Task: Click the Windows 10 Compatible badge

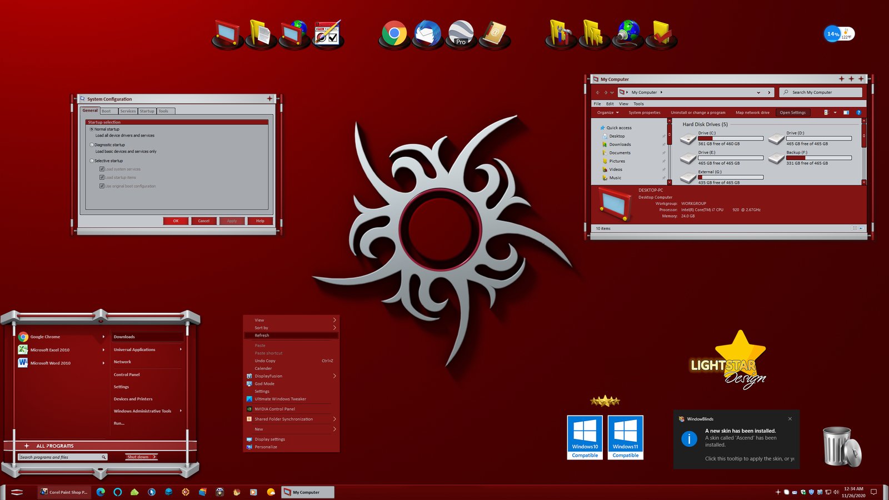Action: (585, 437)
